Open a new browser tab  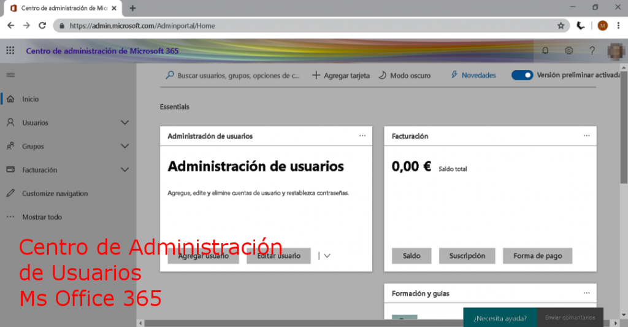click(132, 8)
